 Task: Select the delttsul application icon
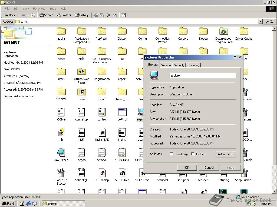click(x=122, y=112)
